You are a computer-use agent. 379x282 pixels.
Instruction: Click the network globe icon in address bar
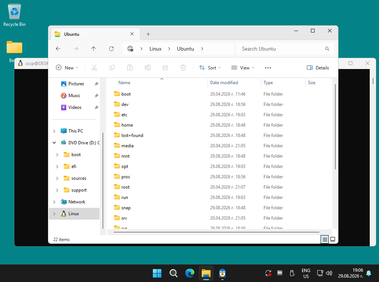[130, 49]
